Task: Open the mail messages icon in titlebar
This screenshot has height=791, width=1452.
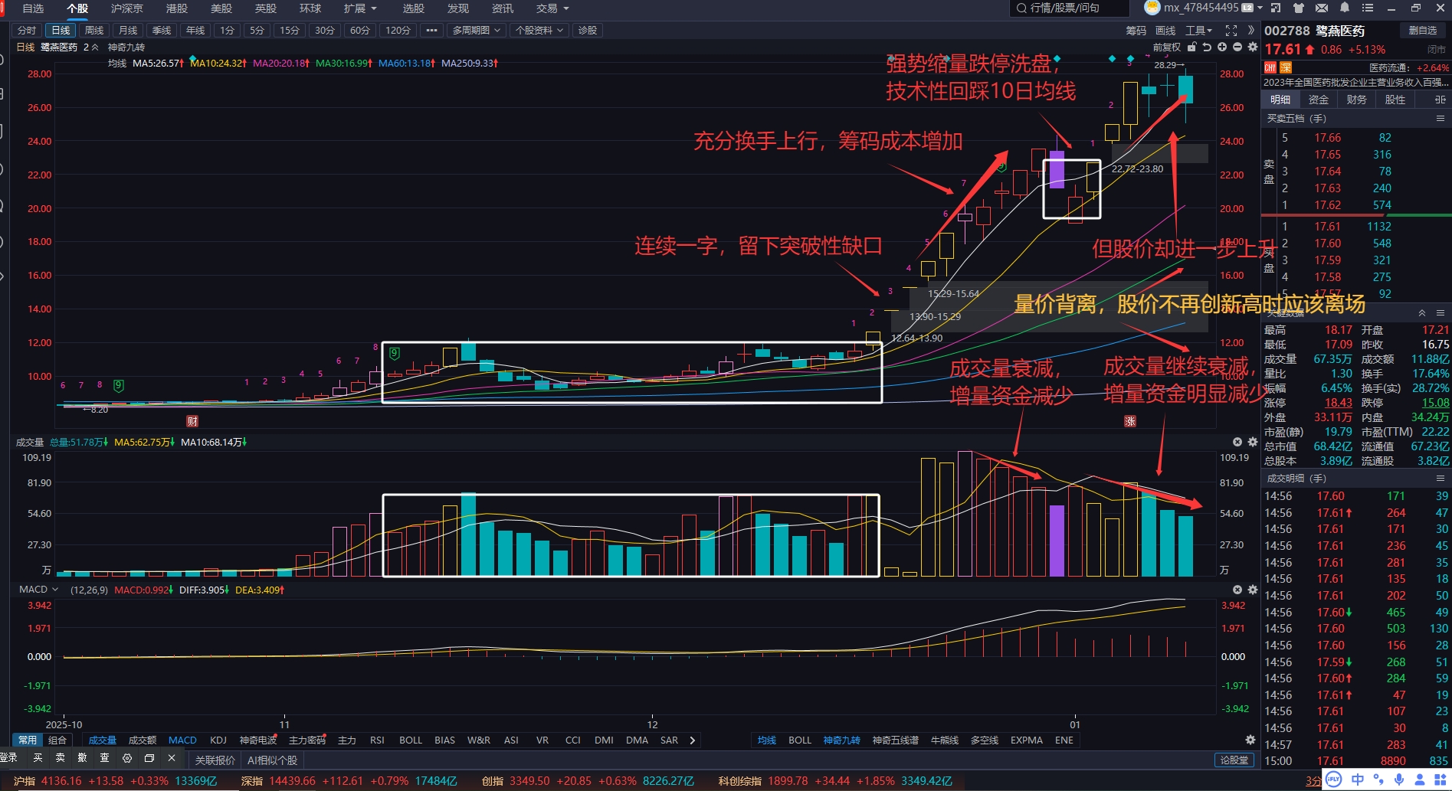Action: coord(1322,8)
